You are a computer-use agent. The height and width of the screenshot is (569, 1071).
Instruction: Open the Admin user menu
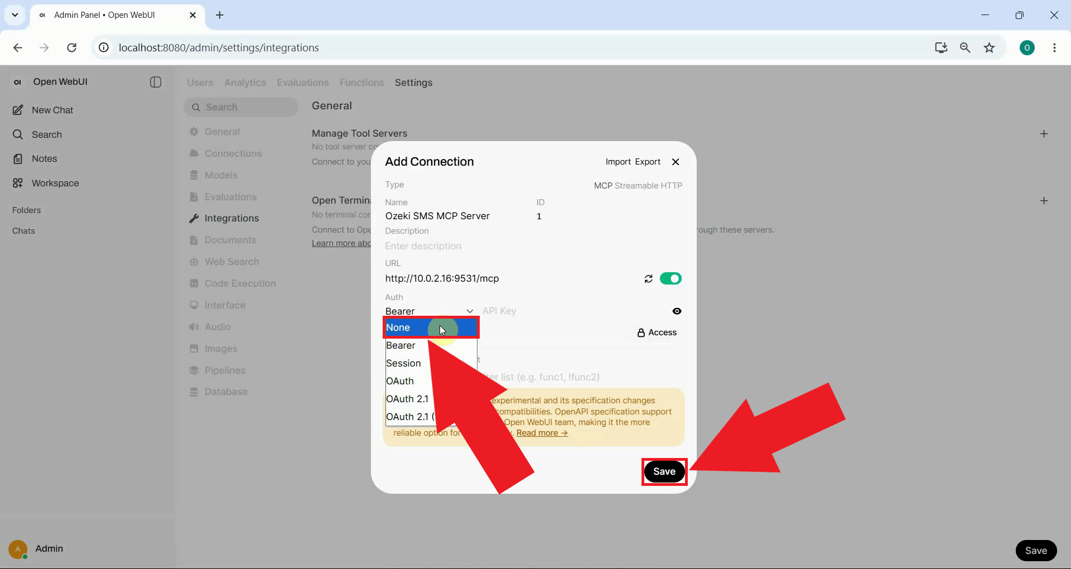click(x=36, y=549)
